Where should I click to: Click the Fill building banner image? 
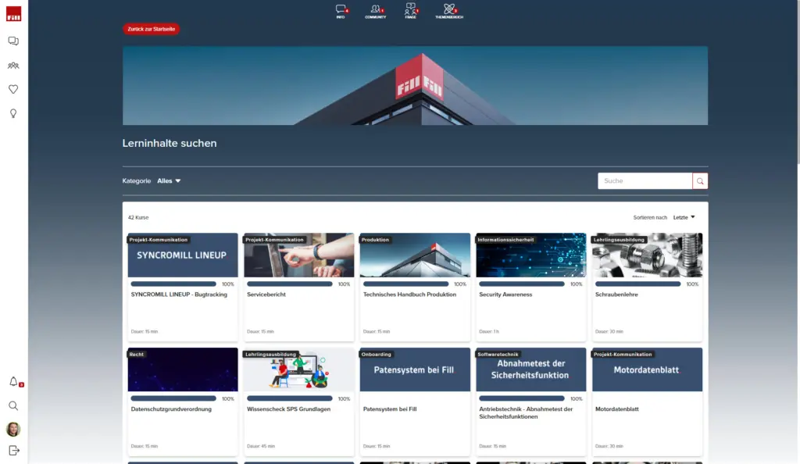tap(416, 86)
